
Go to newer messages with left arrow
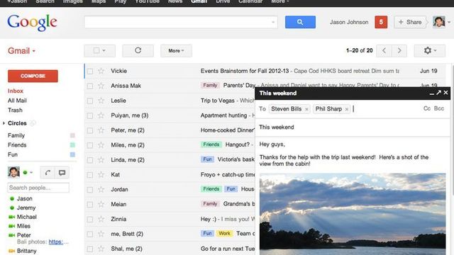[384, 50]
